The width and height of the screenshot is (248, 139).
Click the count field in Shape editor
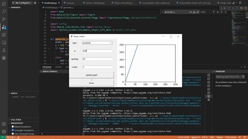pos(97,67)
